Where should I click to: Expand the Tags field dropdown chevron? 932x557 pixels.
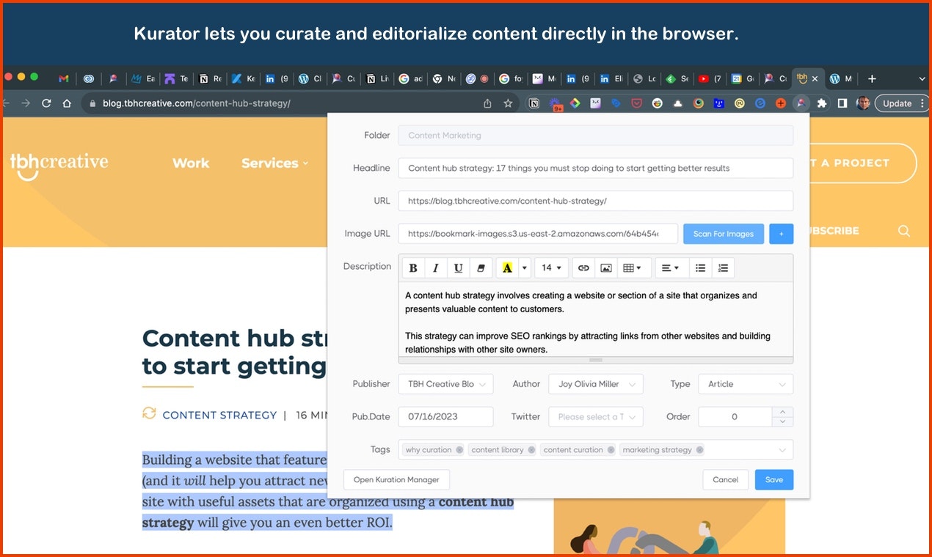pos(782,450)
